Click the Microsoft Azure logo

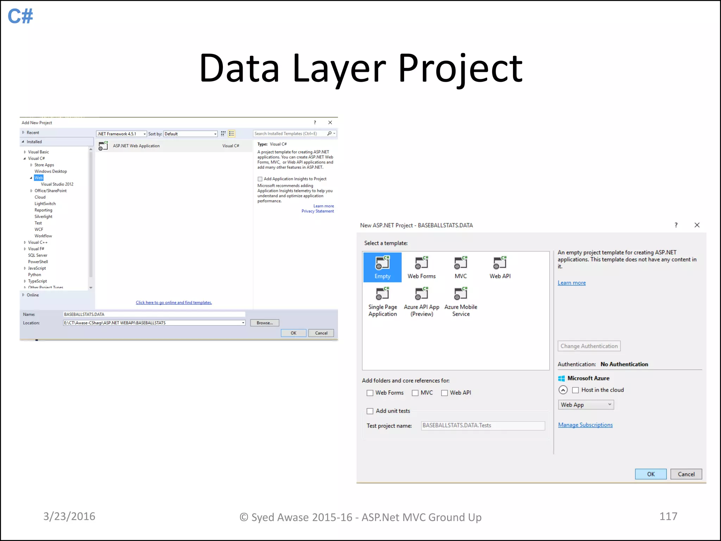coord(561,378)
